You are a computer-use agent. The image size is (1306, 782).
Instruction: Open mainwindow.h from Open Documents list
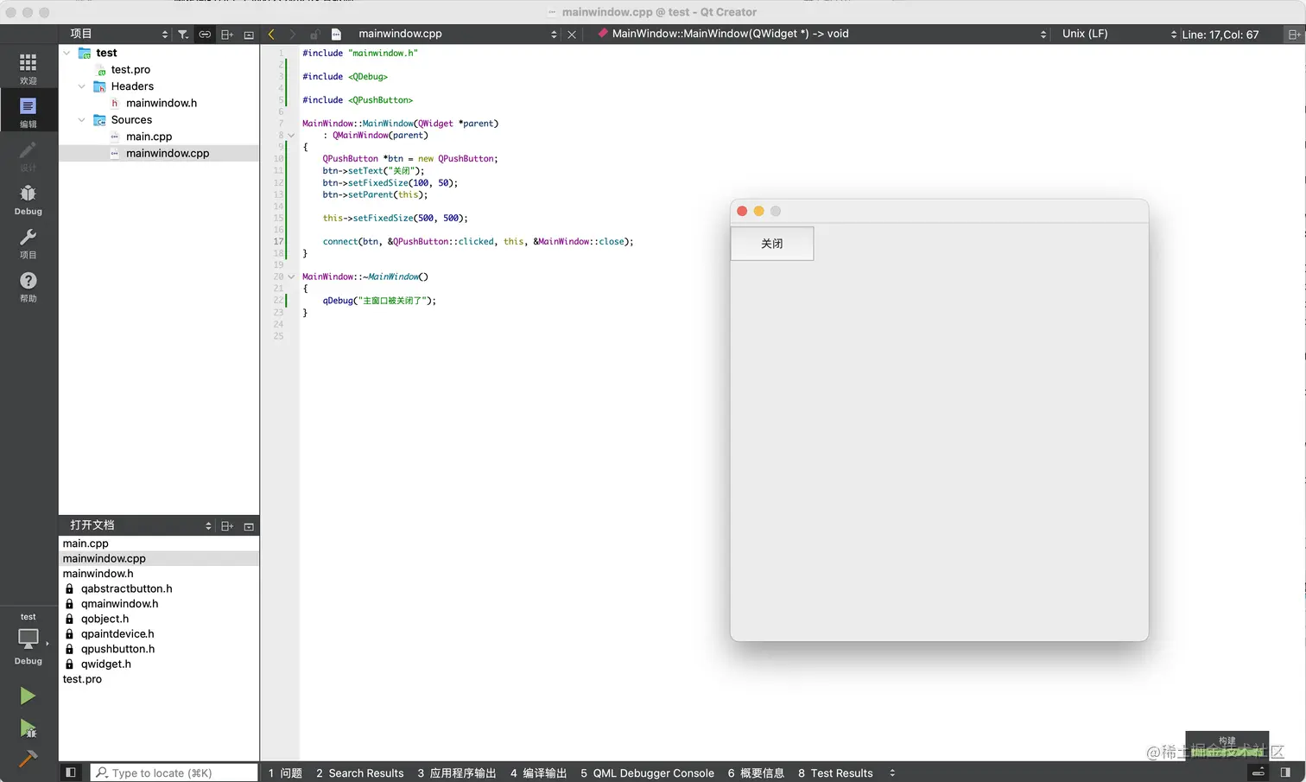pos(98,574)
